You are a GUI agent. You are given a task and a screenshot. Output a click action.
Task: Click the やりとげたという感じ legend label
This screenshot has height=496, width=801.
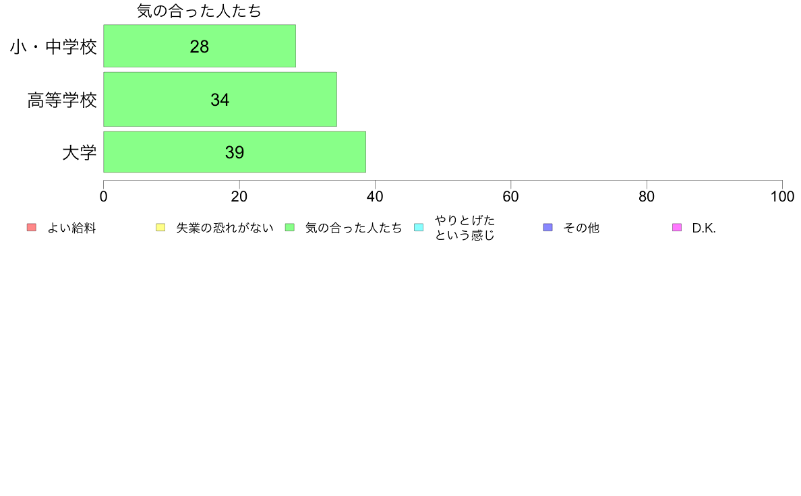[465, 228]
